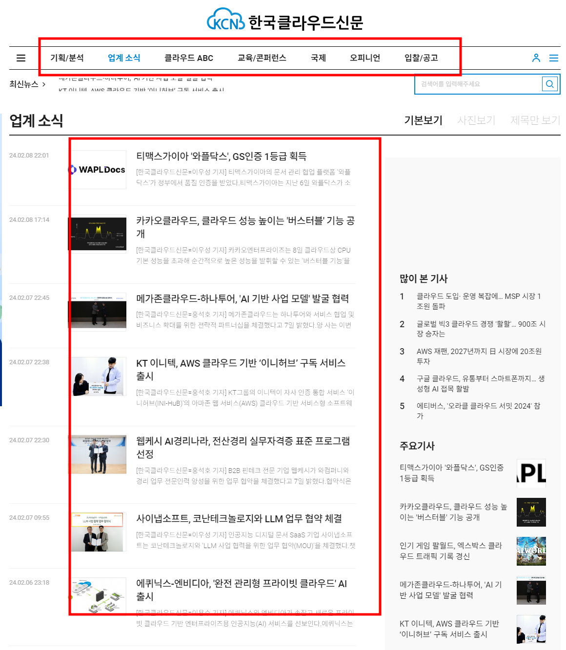Image resolution: width=566 pixels, height=650 pixels.
Task: Open popular article 2 글로벌 빅3 클라우드 경쟁
Action: pos(481,329)
